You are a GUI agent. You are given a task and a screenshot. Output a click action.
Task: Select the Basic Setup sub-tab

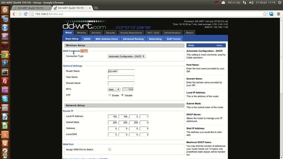(x=72, y=39)
